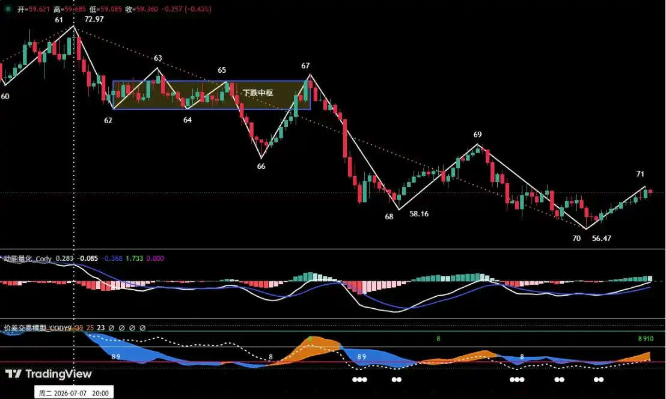This screenshot has width=666, height=399.
Task: Select the 价差交易模型_CODY9 indicator title
Action: [x=37, y=327]
